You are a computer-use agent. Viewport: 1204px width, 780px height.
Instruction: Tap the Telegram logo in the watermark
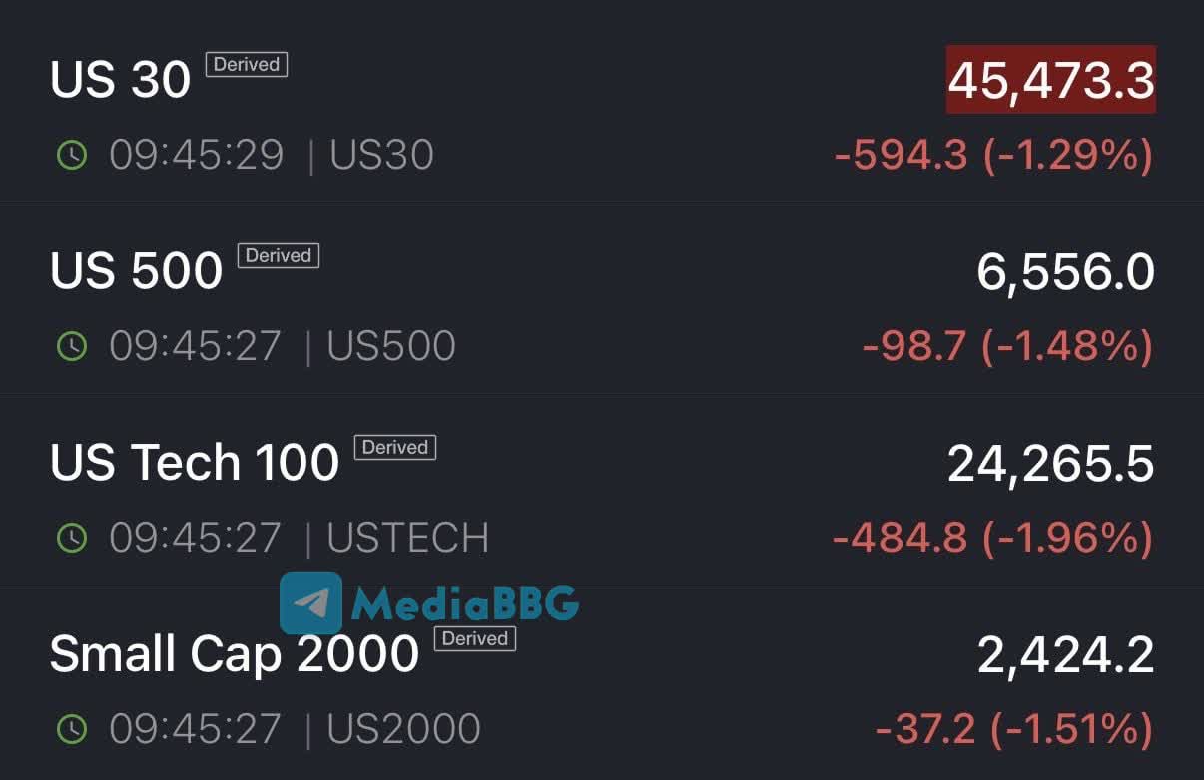click(310, 602)
